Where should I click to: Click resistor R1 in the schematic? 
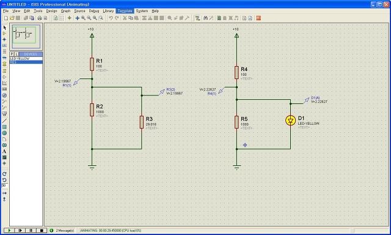92,64
